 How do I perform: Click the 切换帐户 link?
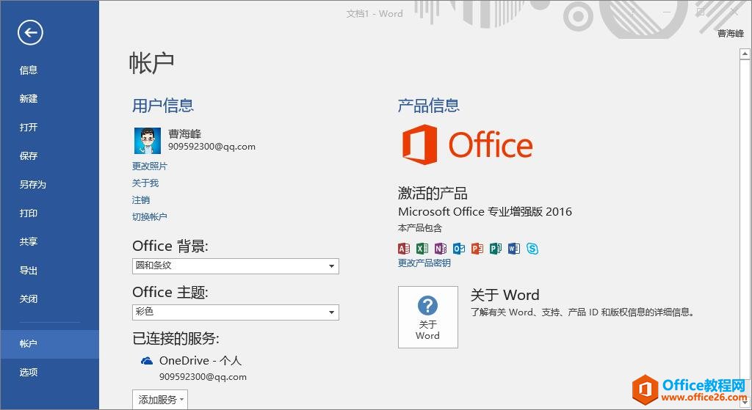150,216
